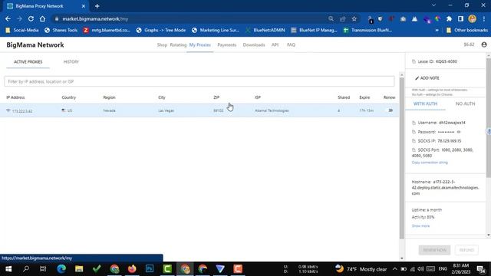The width and height of the screenshot is (491, 276).
Task: Toggle the Renew switch for 173.222.3.42
Action: (390, 110)
